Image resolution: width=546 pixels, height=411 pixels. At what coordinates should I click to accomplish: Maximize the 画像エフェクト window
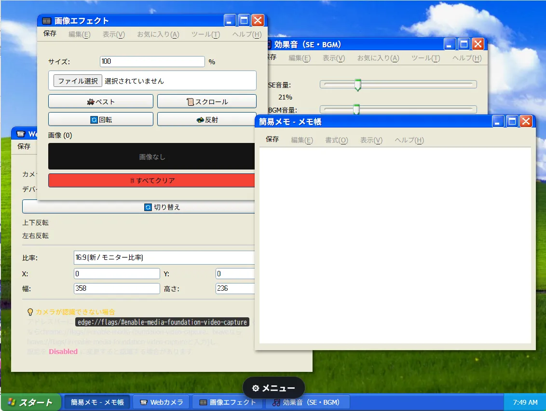coord(244,21)
